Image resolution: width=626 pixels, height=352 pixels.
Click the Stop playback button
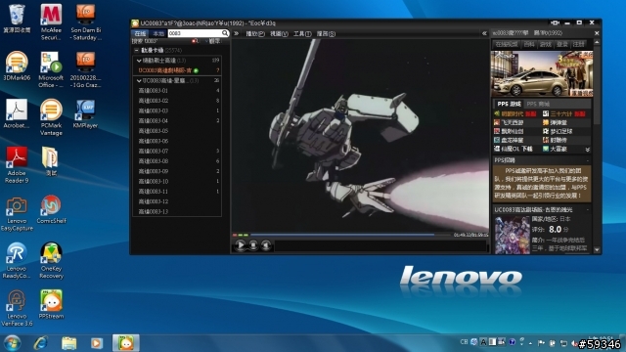(253, 245)
